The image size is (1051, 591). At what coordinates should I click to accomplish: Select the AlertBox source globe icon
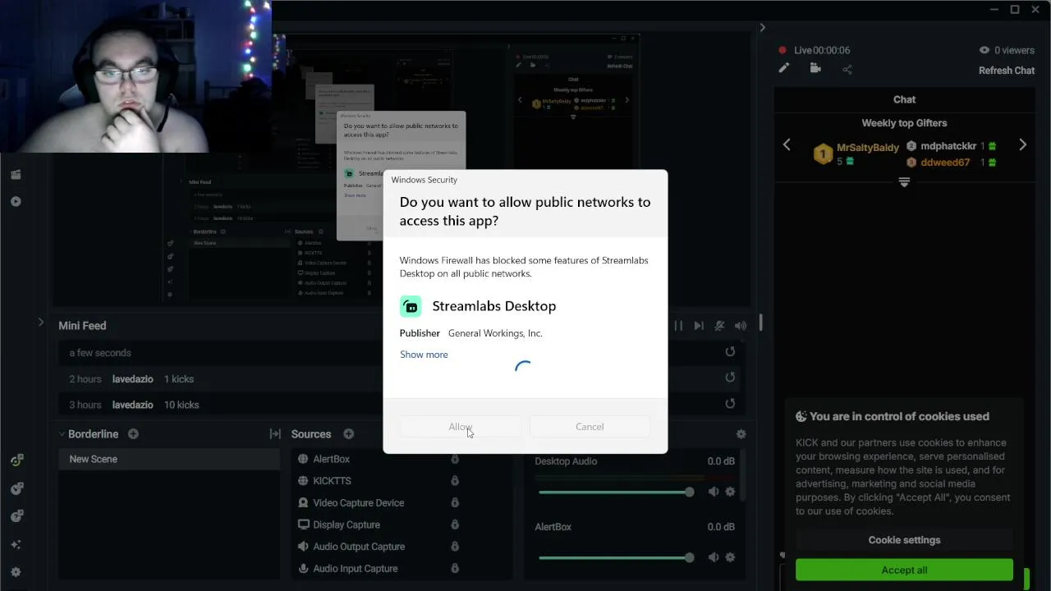click(303, 459)
